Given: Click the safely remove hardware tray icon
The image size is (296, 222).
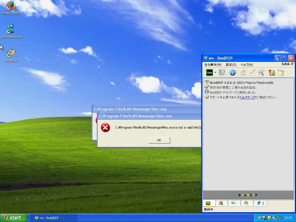Looking at the screenshot, I should [280, 218].
